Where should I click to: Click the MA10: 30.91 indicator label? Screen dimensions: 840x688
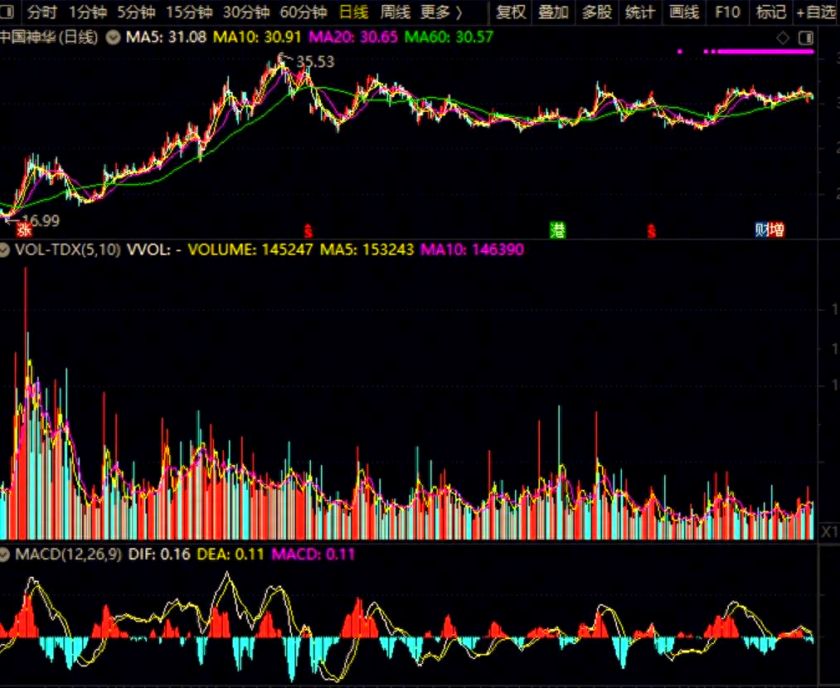coord(257,37)
